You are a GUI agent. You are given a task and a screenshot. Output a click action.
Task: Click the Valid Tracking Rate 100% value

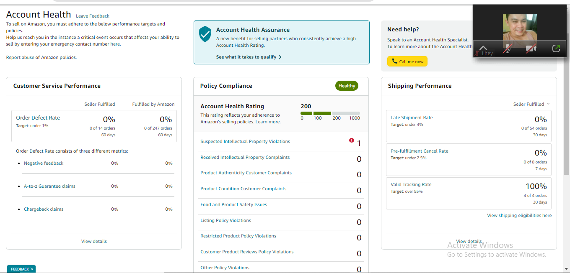536,186
